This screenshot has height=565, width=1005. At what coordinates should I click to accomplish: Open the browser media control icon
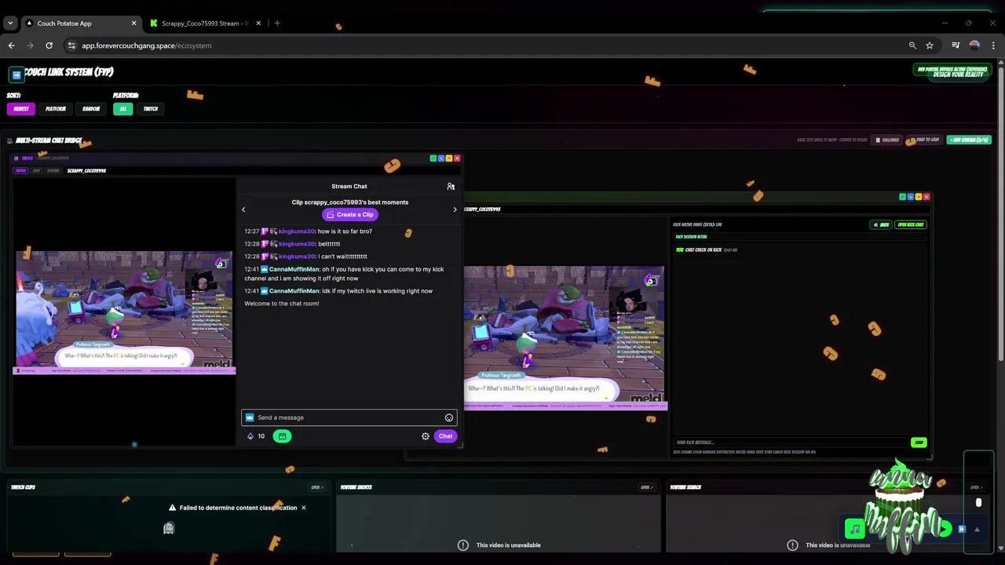pos(956,46)
